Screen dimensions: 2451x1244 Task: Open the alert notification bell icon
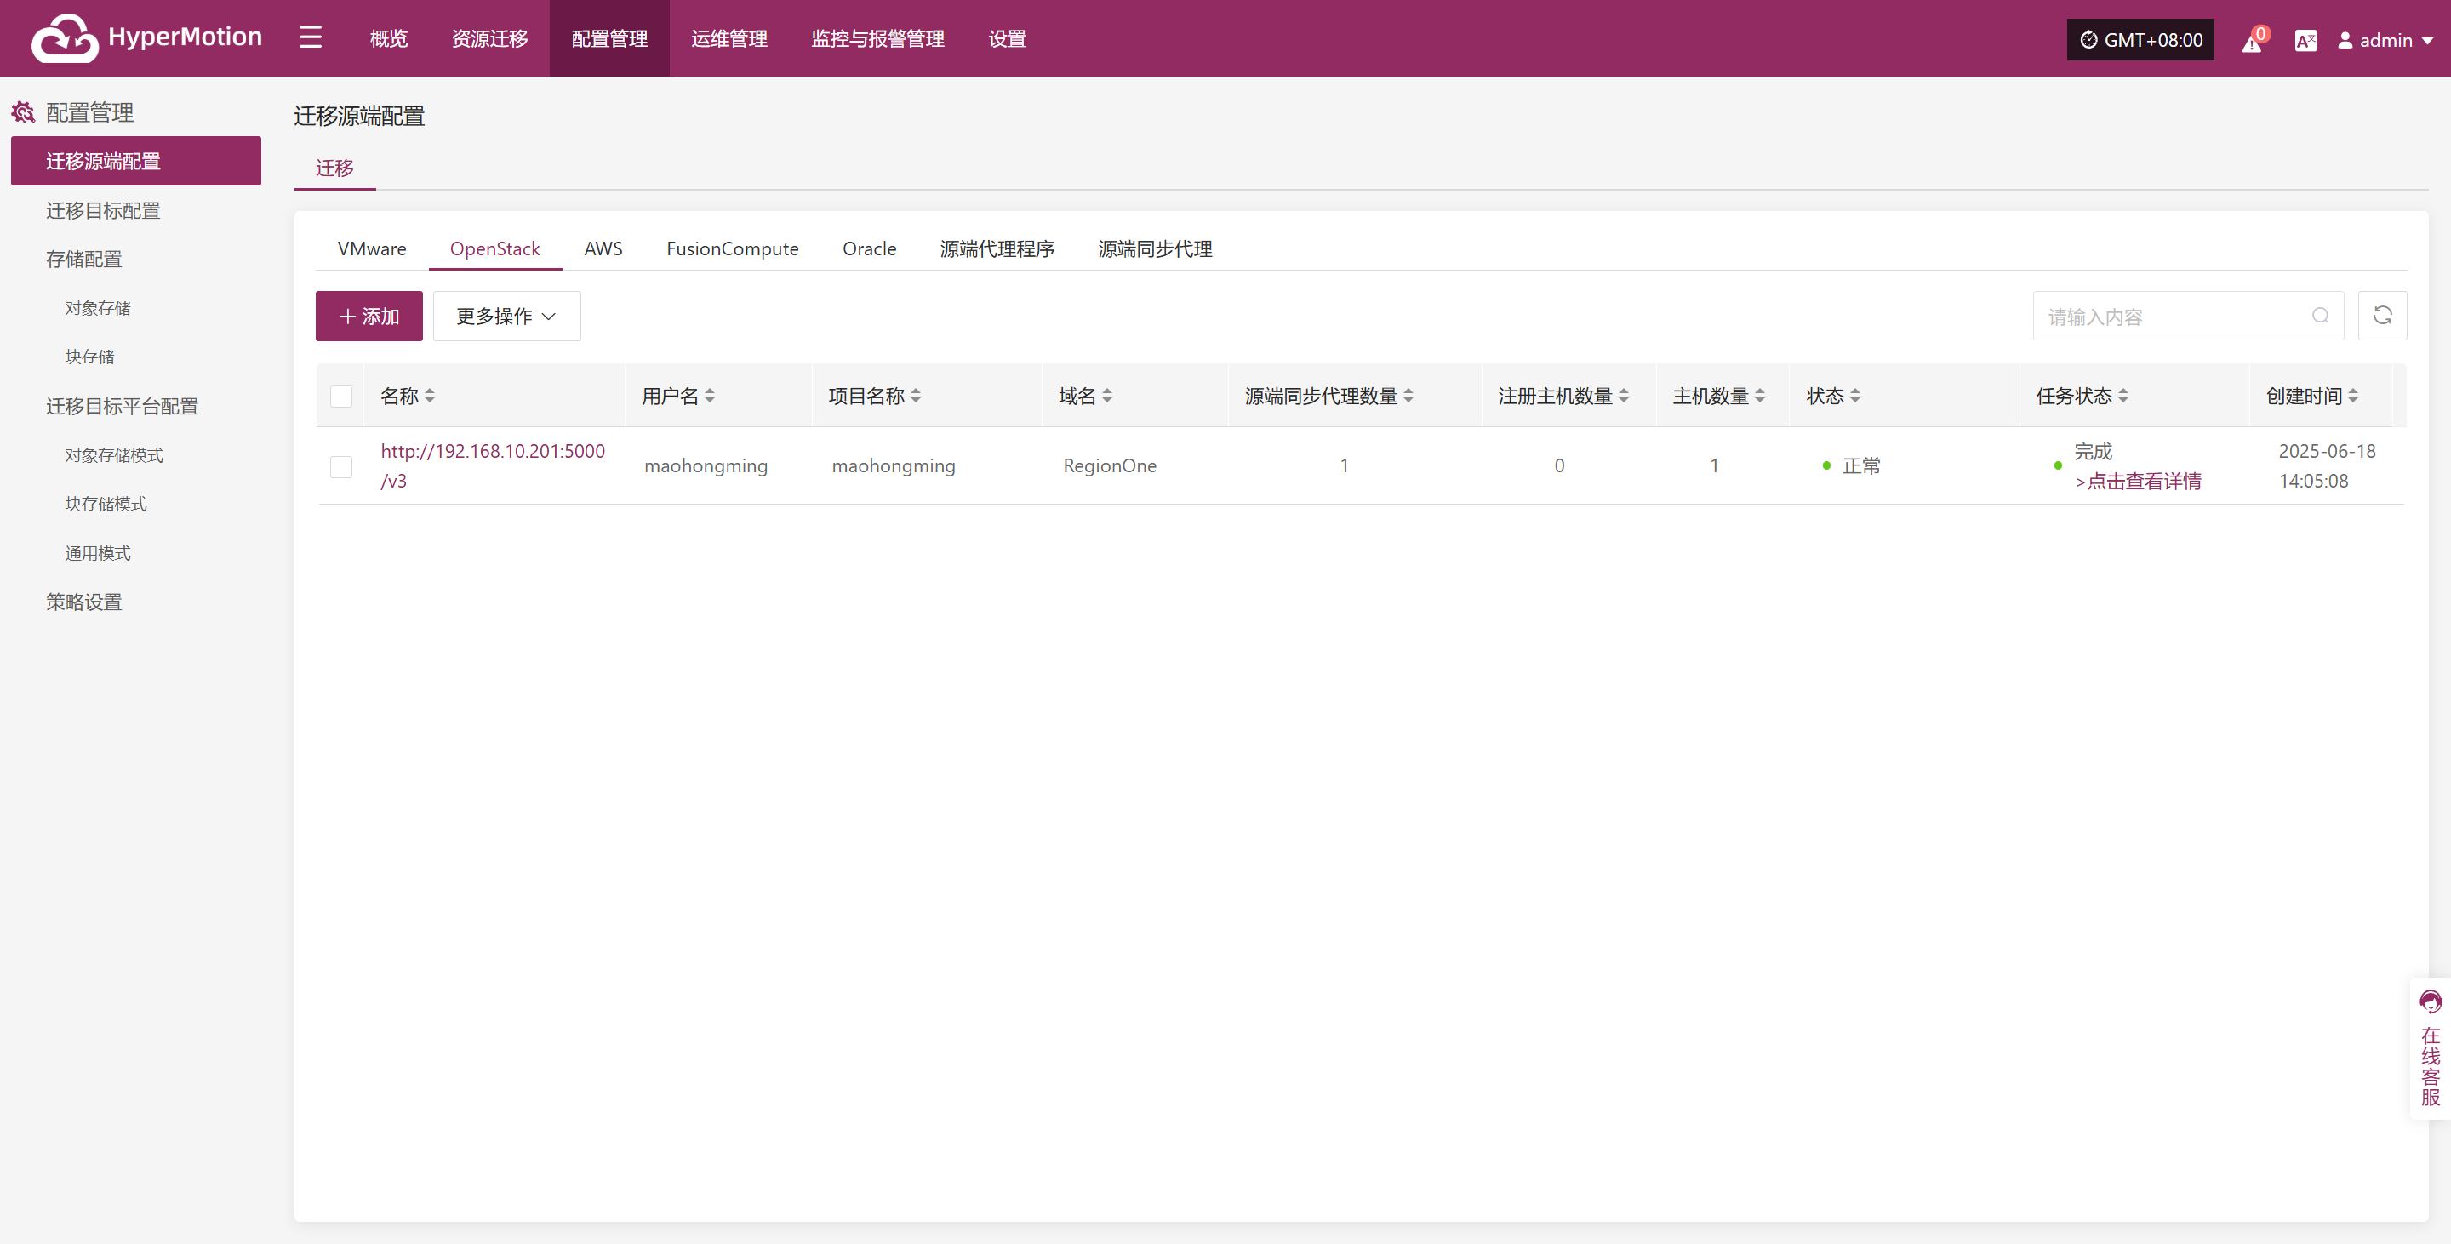tap(2252, 41)
